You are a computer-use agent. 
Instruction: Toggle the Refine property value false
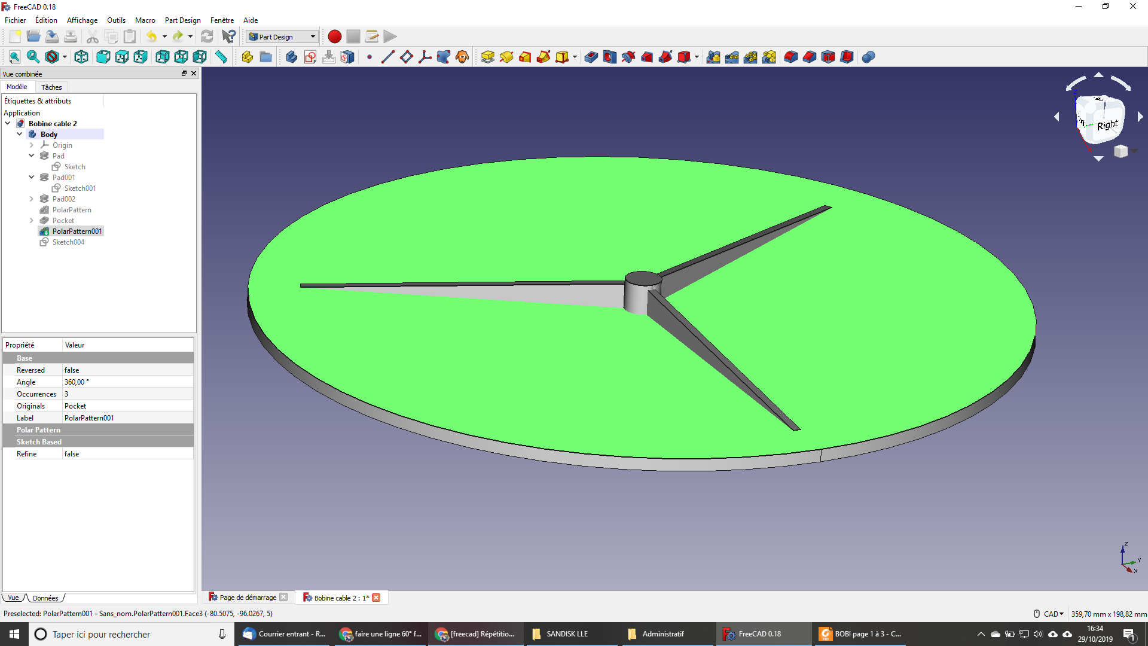(128, 454)
